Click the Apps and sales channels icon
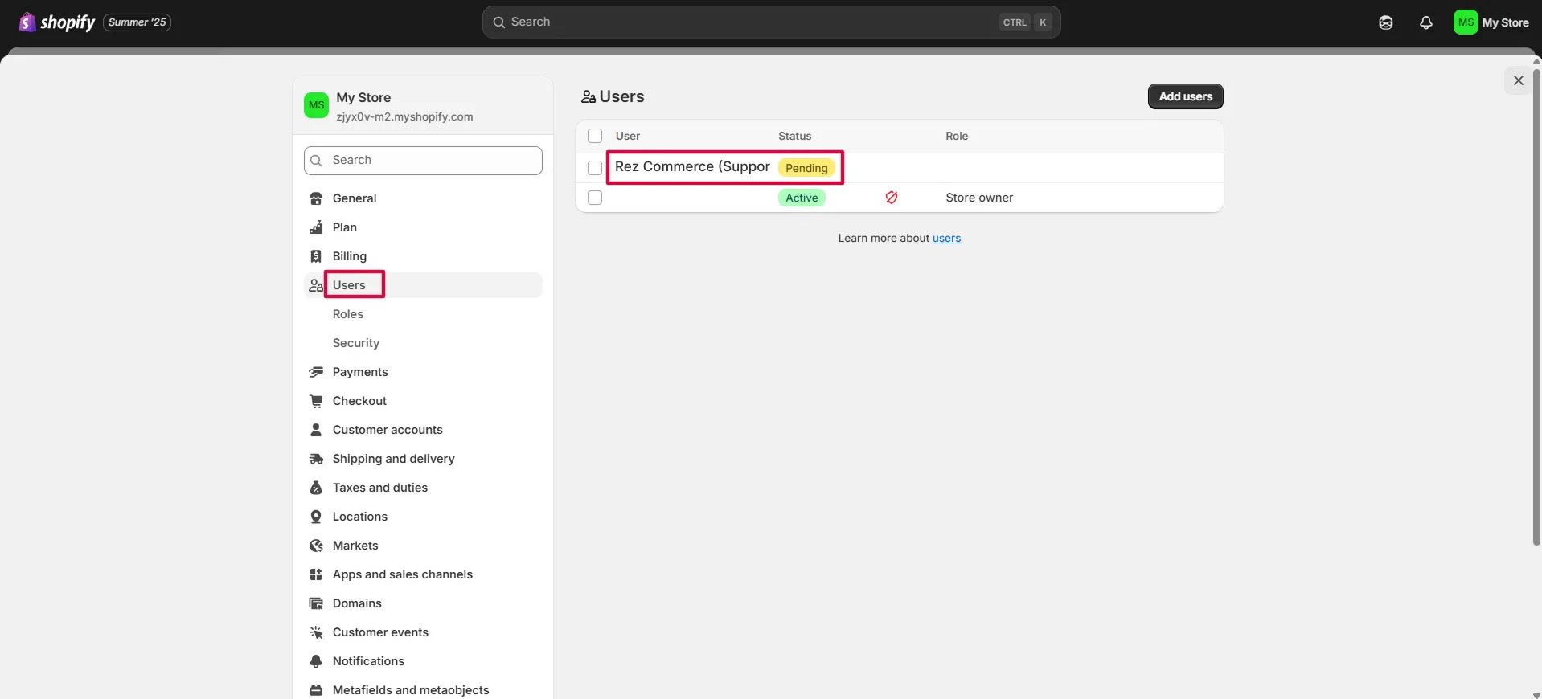 (316, 574)
